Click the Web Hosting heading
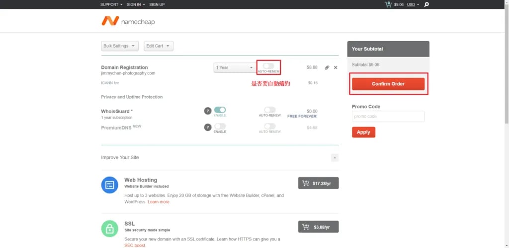The width and height of the screenshot is (509, 248). coord(141,180)
